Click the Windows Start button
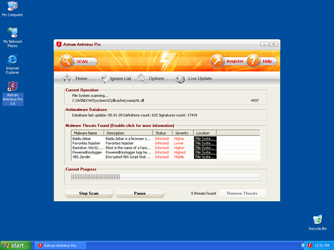 click(14, 245)
